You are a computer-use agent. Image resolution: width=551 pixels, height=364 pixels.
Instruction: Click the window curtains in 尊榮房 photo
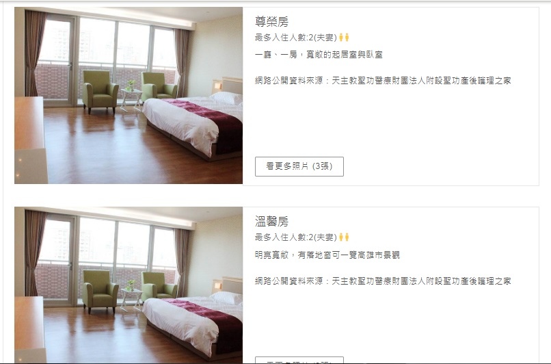click(34, 53)
